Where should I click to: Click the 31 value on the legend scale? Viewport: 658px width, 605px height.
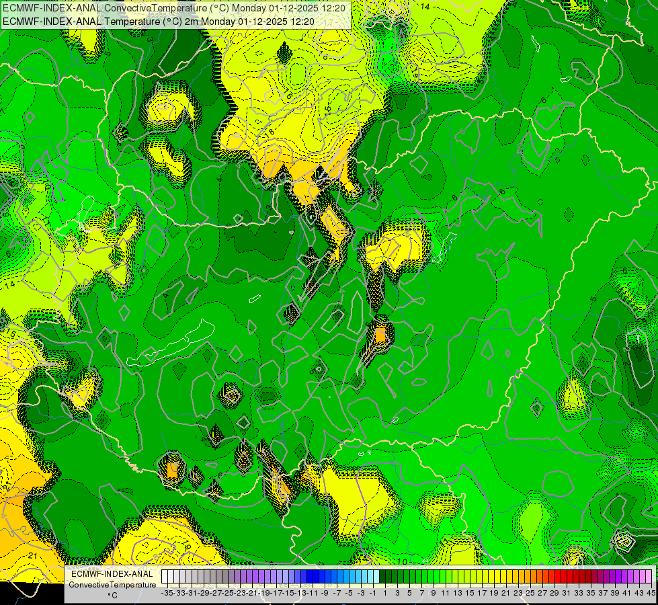(x=566, y=593)
